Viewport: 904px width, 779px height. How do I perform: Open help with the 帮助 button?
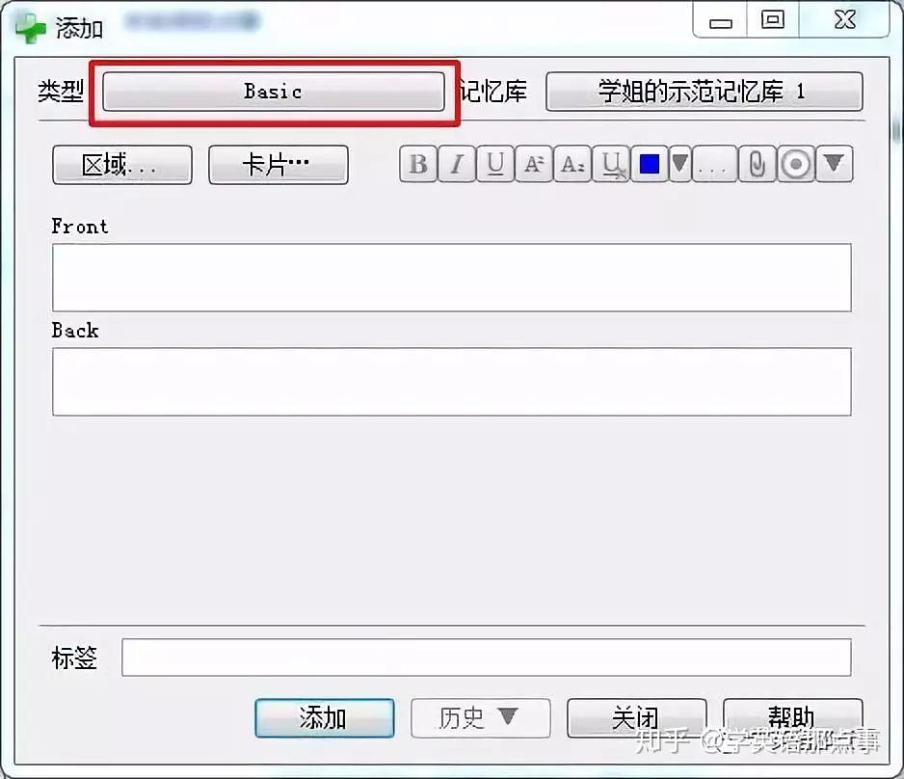coord(793,718)
